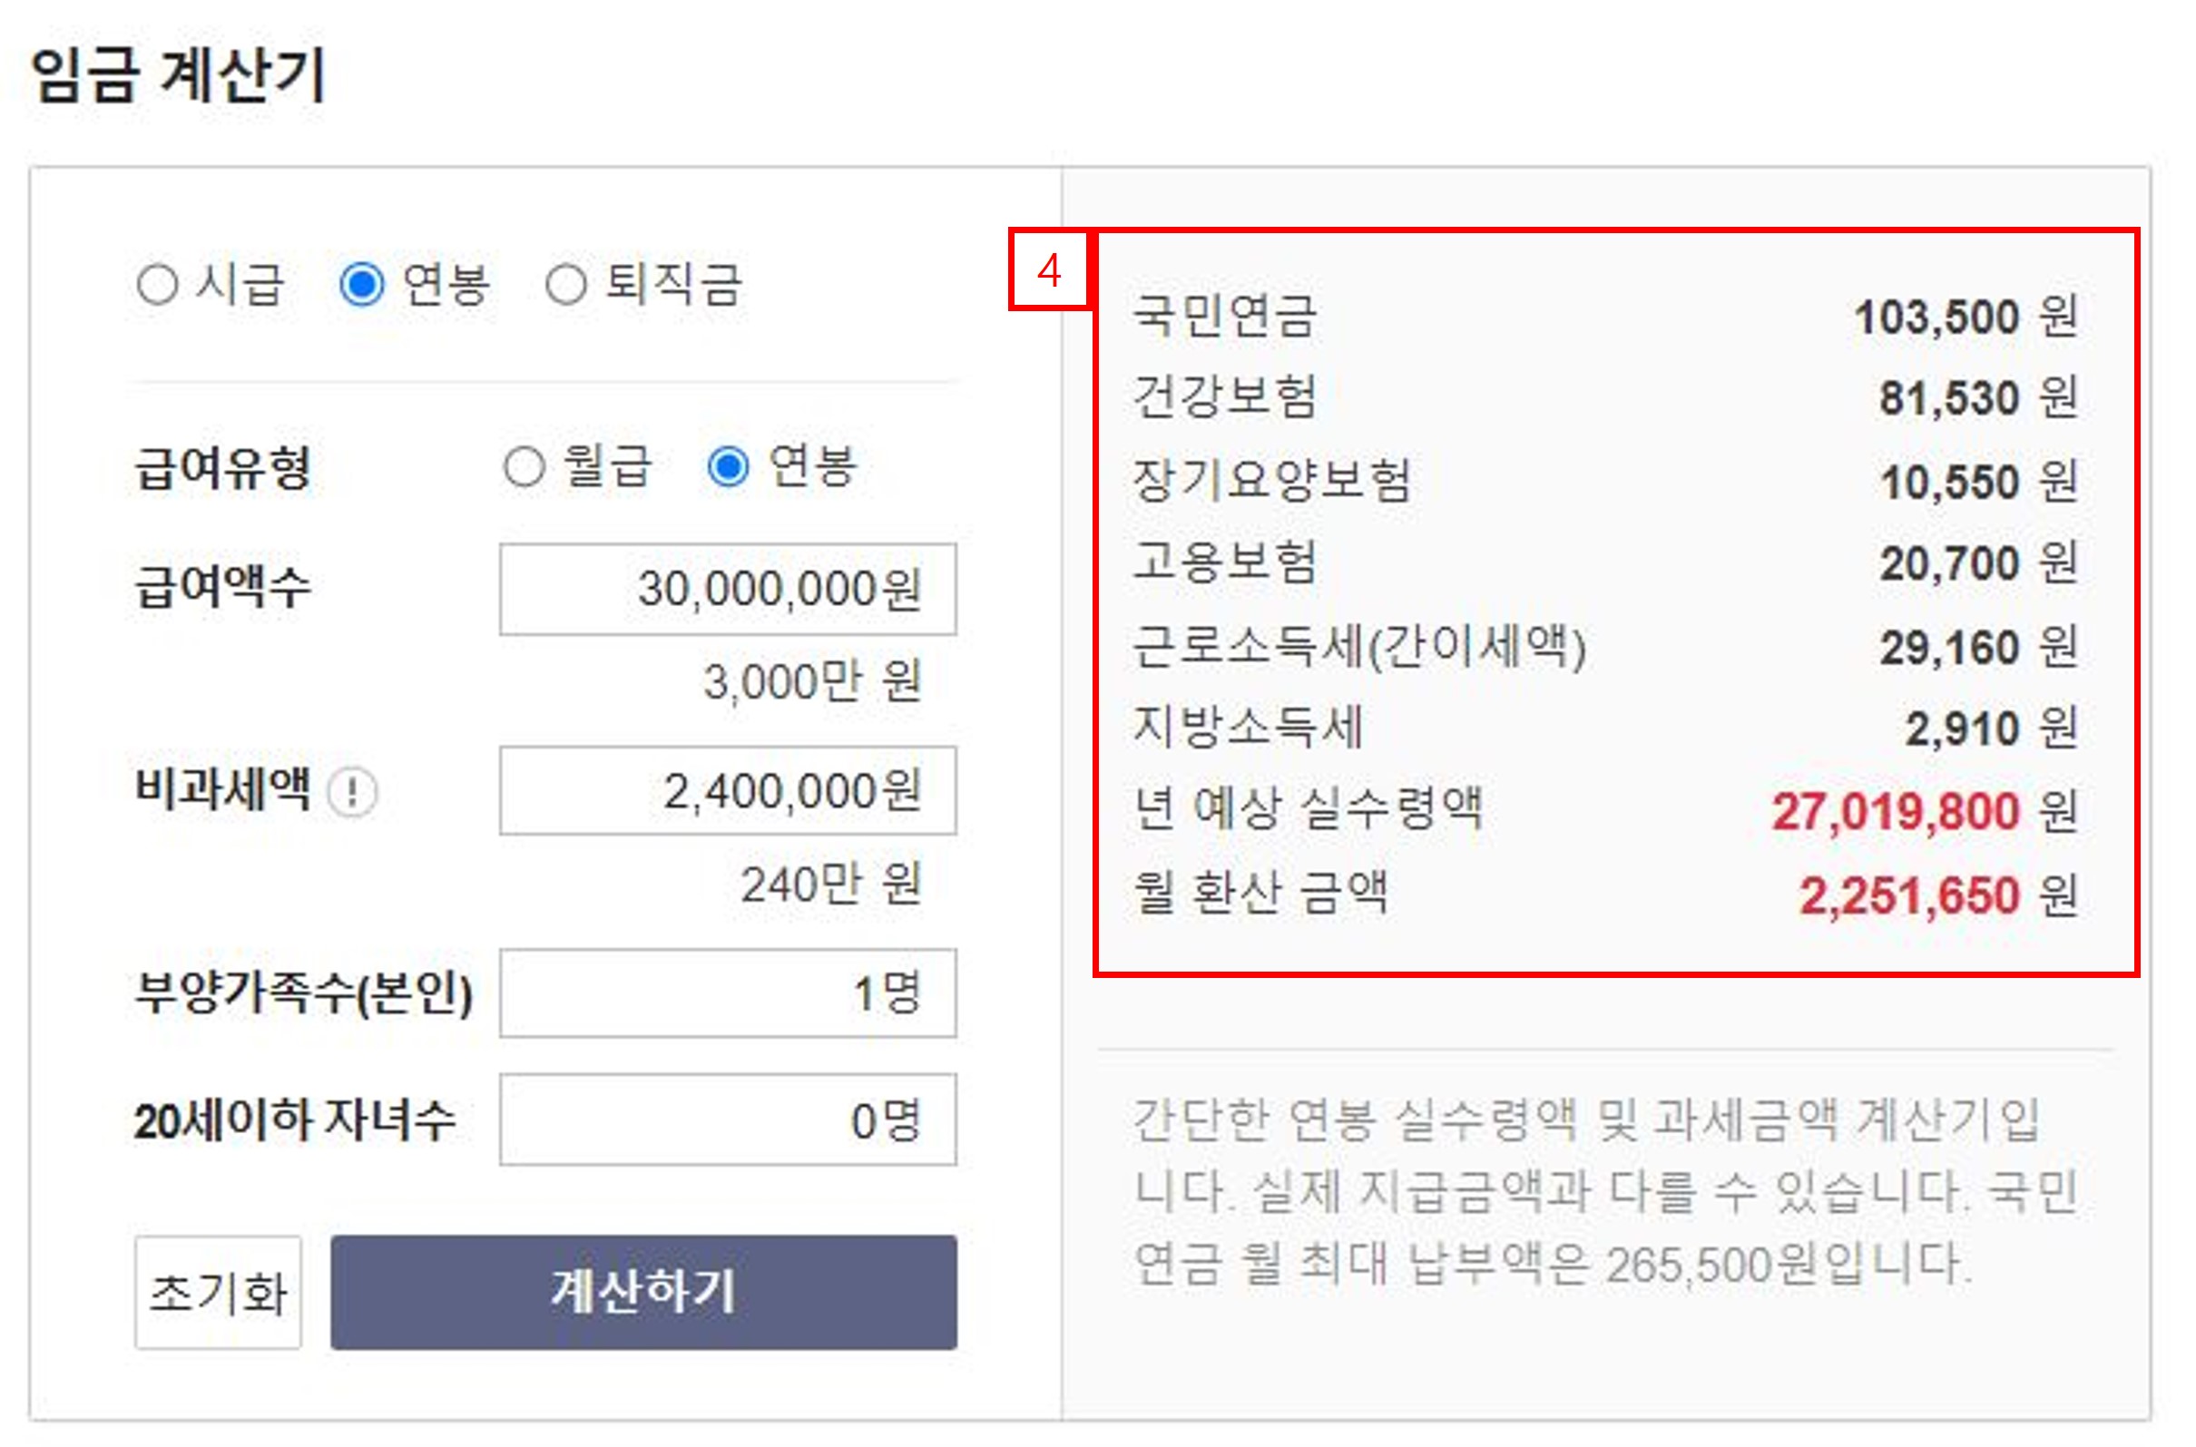Click the 초기화 reset button
This screenshot has width=2196, height=1447.
pyautogui.click(x=219, y=1295)
